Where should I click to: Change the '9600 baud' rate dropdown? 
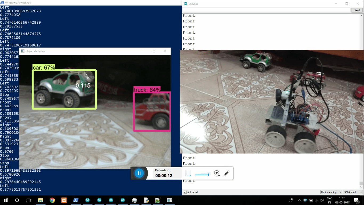tap(353, 192)
